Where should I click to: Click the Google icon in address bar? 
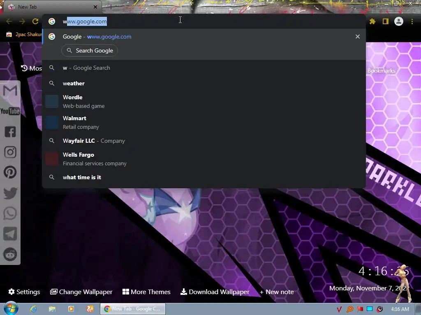pos(52,21)
